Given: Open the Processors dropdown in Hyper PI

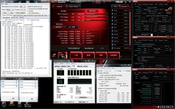Looking at the screenshot, I should click(23, 10).
